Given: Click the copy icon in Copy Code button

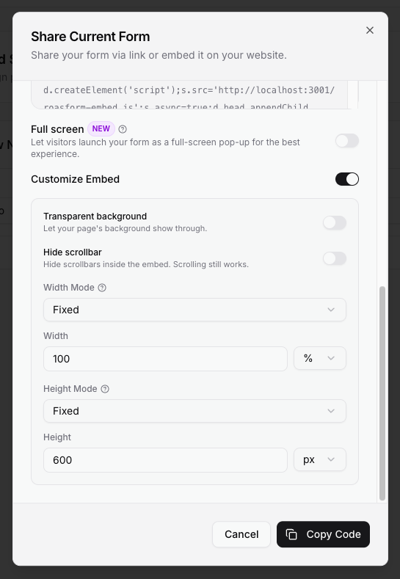Looking at the screenshot, I should coord(291,534).
